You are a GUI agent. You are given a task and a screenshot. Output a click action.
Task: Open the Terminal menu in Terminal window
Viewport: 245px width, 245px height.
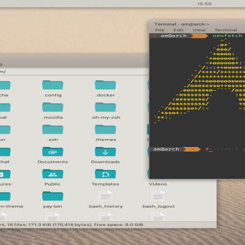[226, 30]
